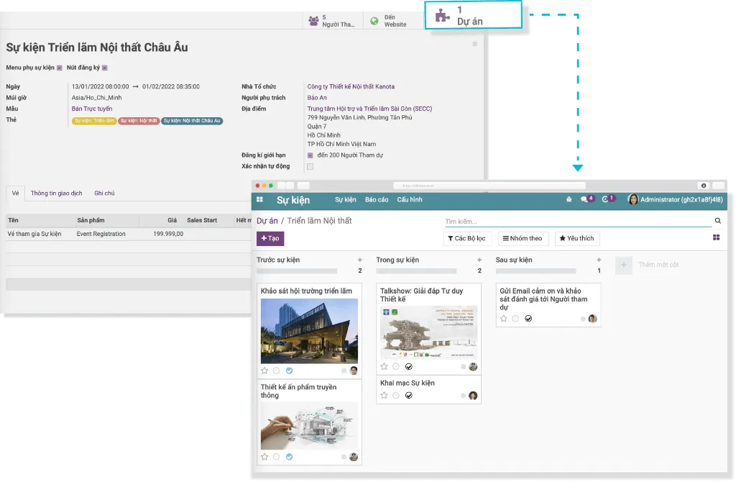Image resolution: width=736 pixels, height=482 pixels.
Task: Click the Tạo create button
Action: pos(270,238)
